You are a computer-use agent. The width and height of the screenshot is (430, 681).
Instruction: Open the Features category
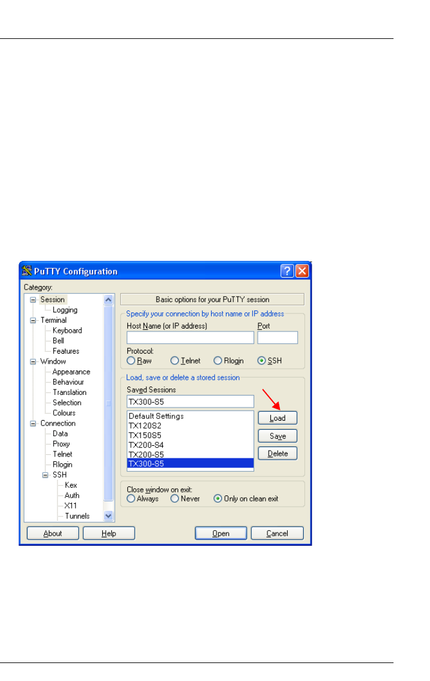(66, 351)
